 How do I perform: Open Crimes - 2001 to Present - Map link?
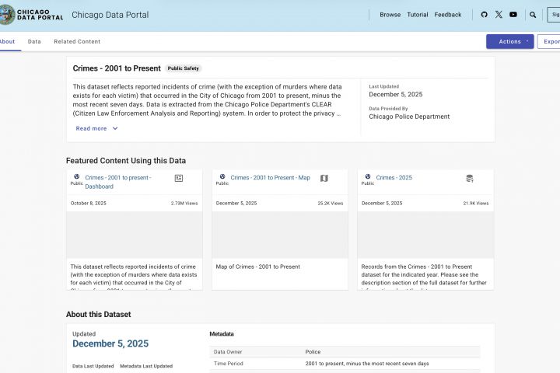(x=270, y=178)
